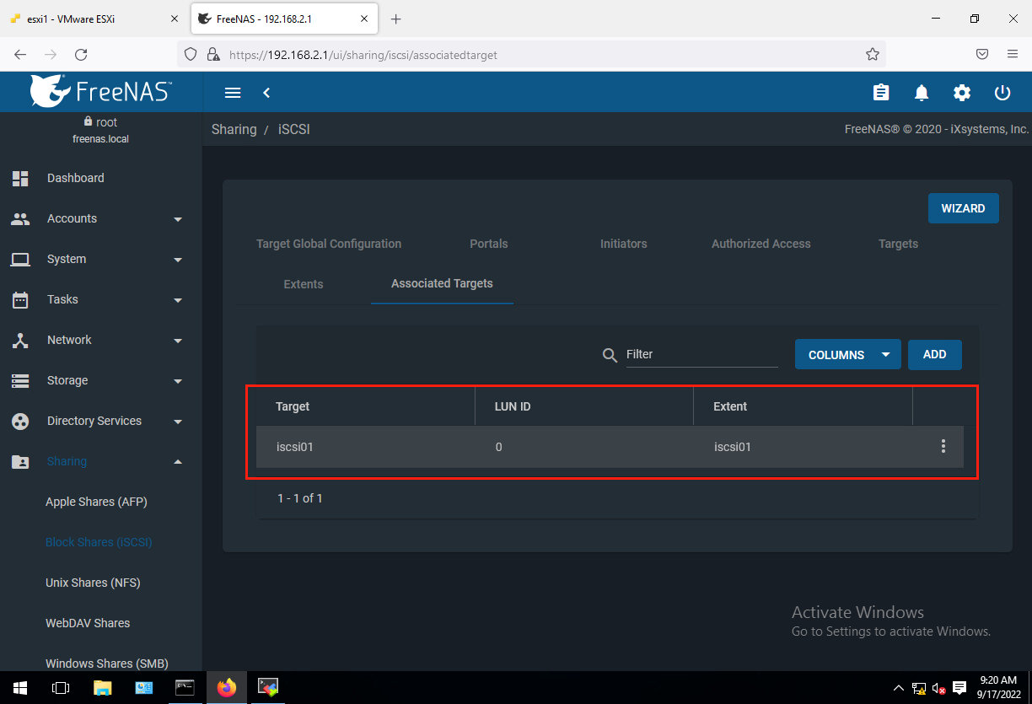Viewport: 1032px width, 704px height.
Task: Click the FreeNAS logo
Action: tap(101, 91)
